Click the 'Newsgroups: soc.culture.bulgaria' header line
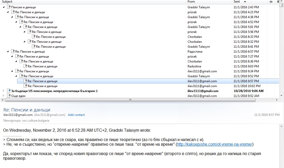Image resolution: width=284 pixels, height=168 pixels. pyautogui.click(x=26, y=121)
